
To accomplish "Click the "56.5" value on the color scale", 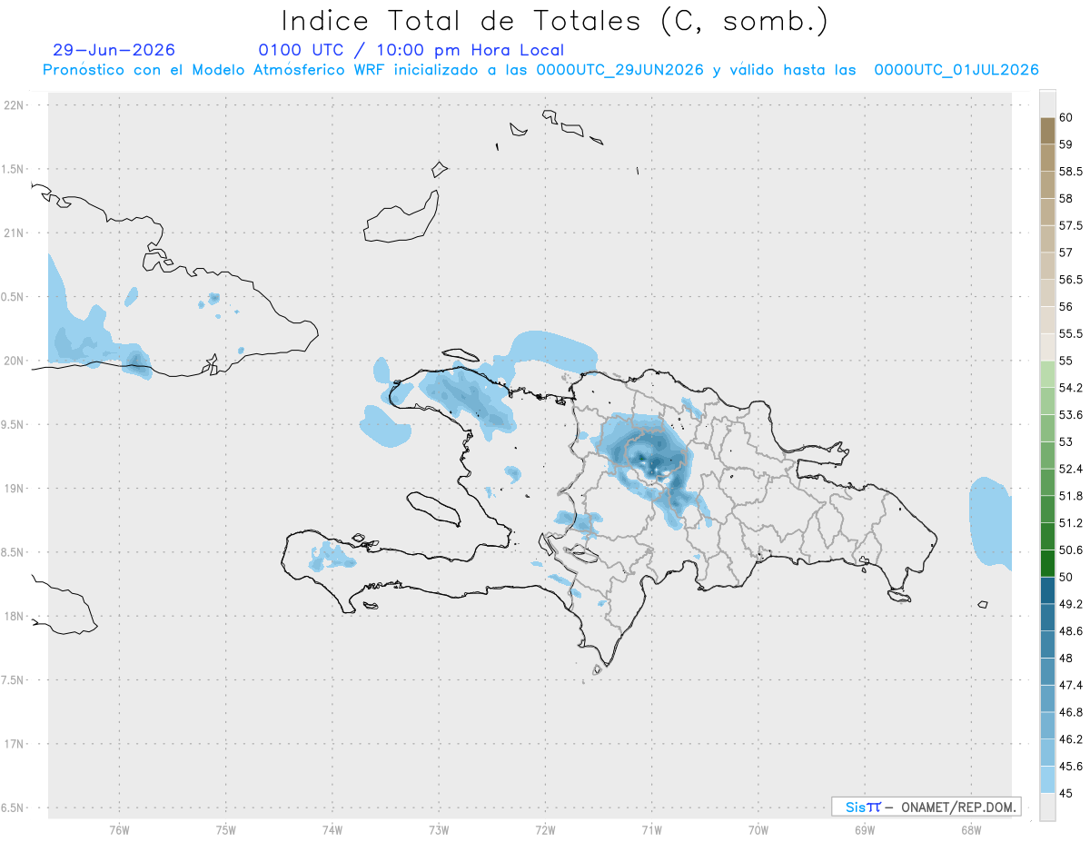I will pos(1071,280).
